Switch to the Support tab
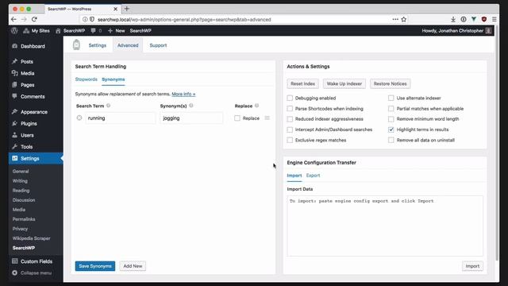 pos(158,45)
